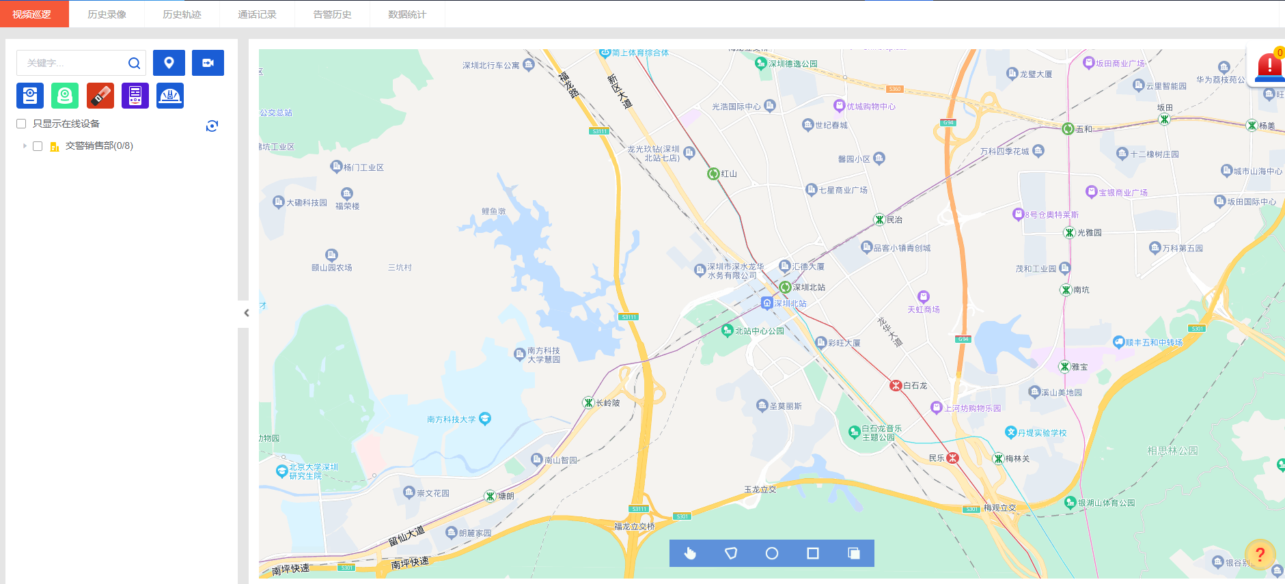The height and width of the screenshot is (584, 1285).
Task: Click the blue location pin button
Action: (169, 63)
